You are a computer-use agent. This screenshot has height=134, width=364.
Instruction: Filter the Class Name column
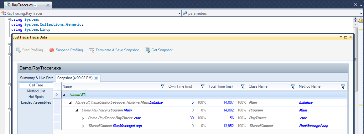pos(293,86)
